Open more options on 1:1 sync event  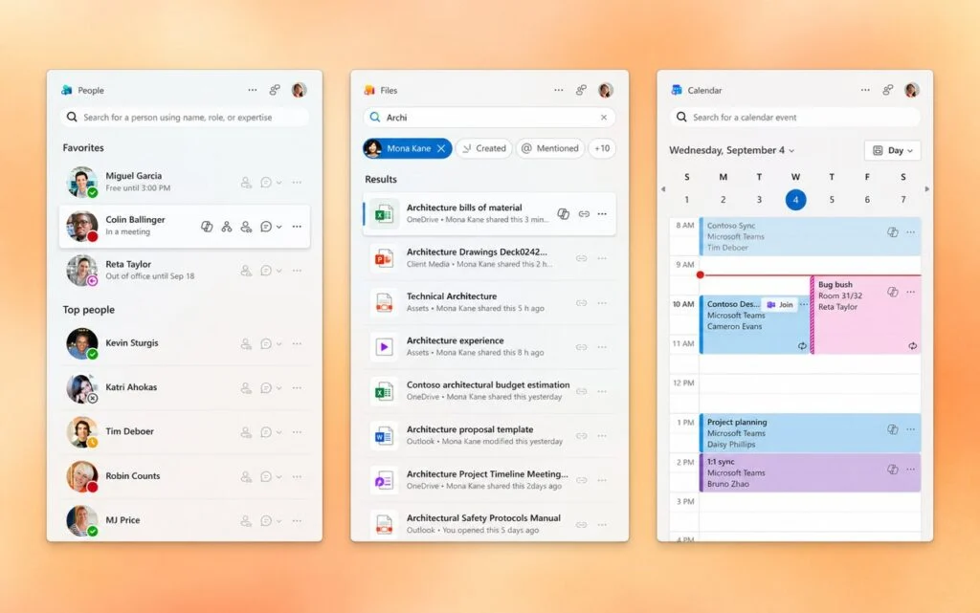tap(911, 470)
